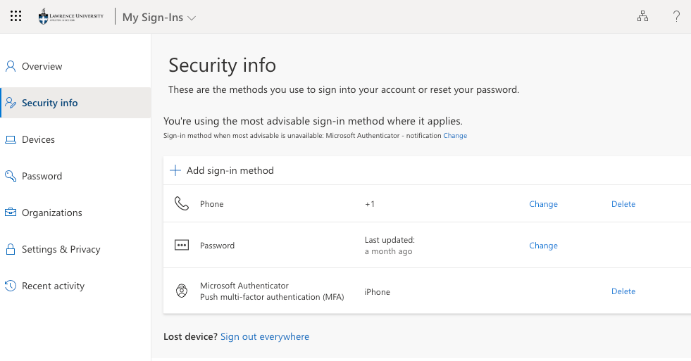
Task: Click the 'a month ago' text
Action: [x=388, y=251]
